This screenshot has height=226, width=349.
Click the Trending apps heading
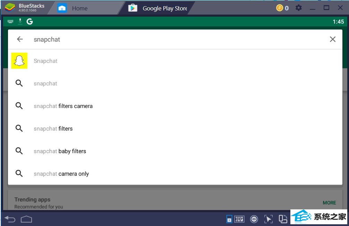click(32, 200)
